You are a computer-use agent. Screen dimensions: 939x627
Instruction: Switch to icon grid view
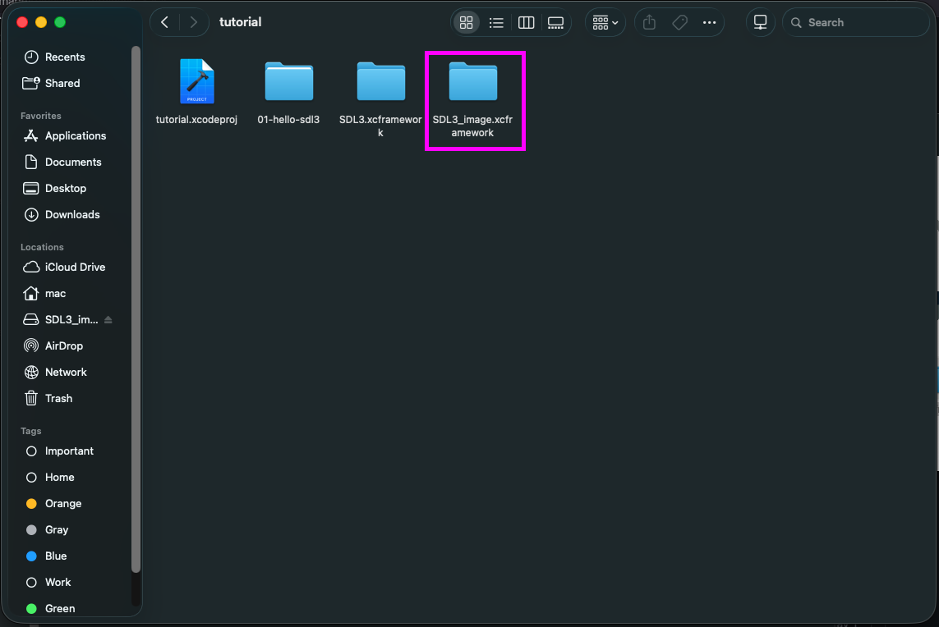pos(467,23)
